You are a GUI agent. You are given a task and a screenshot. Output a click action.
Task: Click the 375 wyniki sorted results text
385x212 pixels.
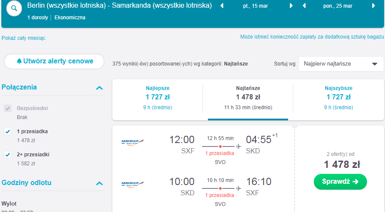click(180, 64)
